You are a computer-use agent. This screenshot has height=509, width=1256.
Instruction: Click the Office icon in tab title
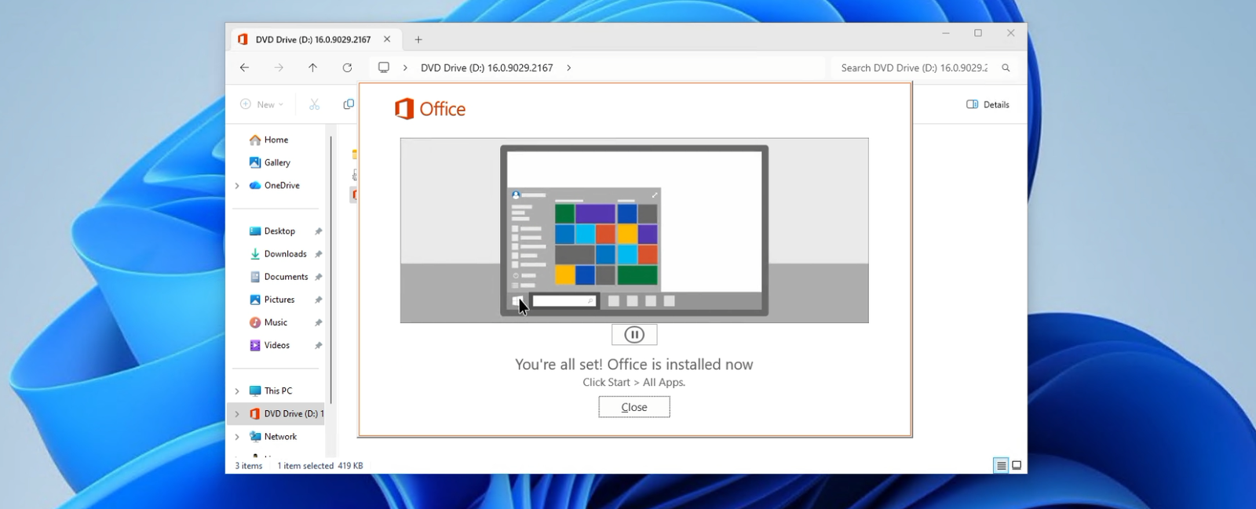tap(243, 39)
